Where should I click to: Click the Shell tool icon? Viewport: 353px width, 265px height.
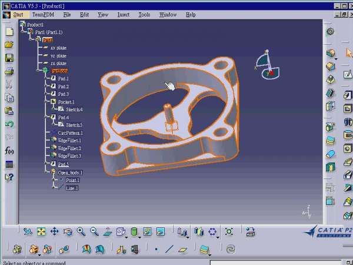tap(330, 93)
